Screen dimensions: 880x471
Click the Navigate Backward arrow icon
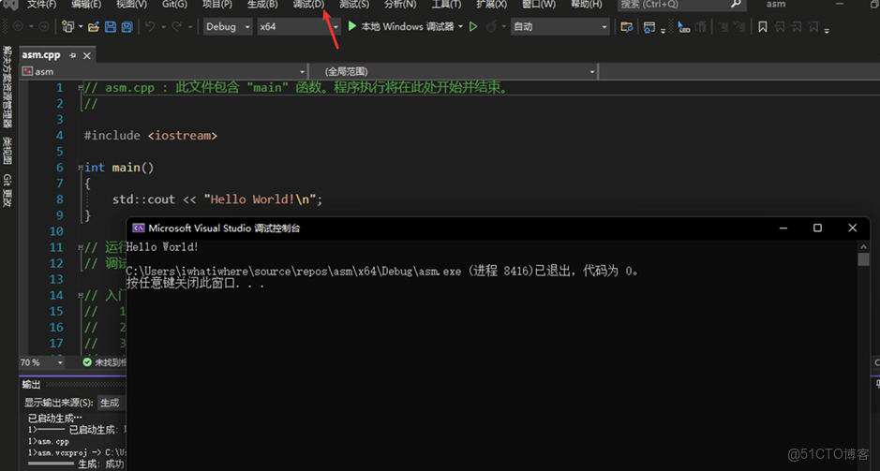pos(18,26)
